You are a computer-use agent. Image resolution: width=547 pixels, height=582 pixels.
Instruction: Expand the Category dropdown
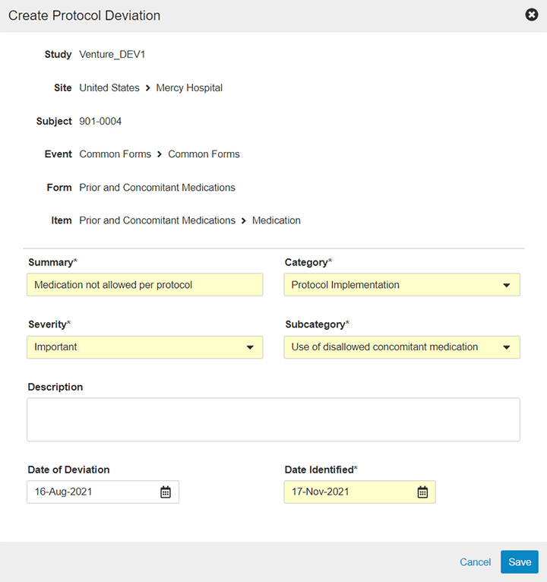(507, 286)
